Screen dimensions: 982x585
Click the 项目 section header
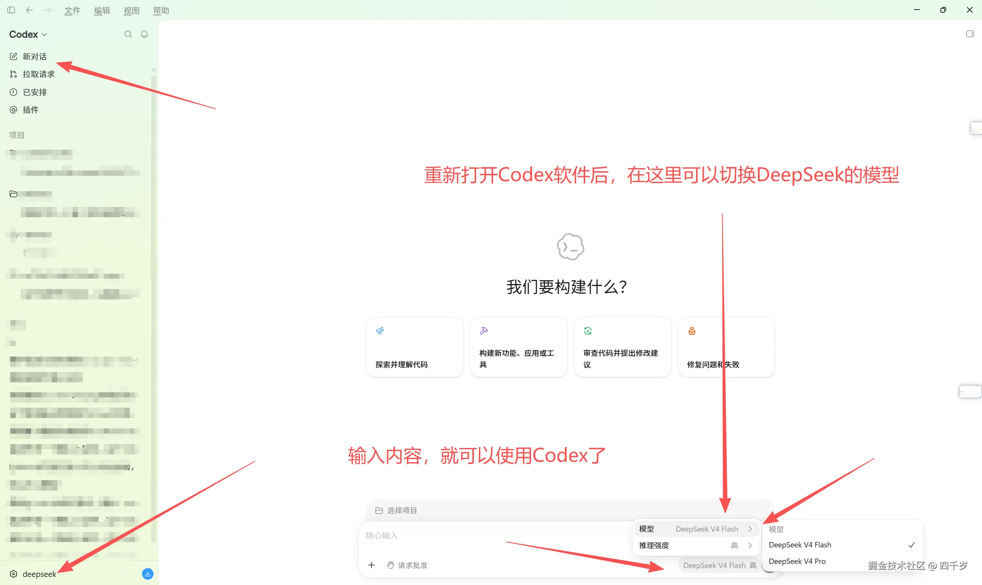pyautogui.click(x=17, y=135)
